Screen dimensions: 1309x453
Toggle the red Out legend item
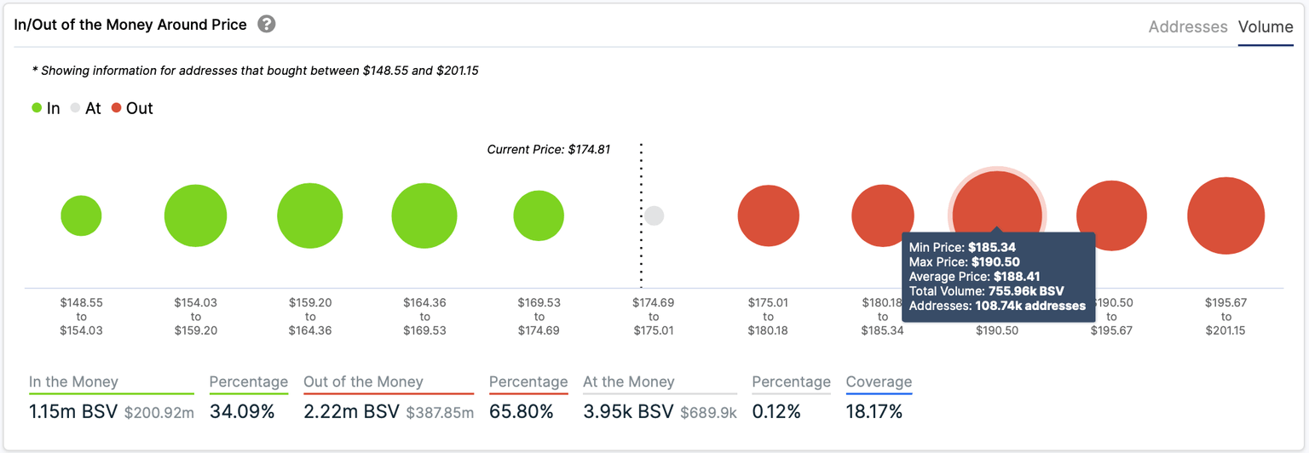click(132, 108)
